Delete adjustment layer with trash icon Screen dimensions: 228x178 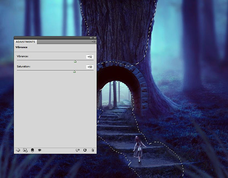point(93,150)
